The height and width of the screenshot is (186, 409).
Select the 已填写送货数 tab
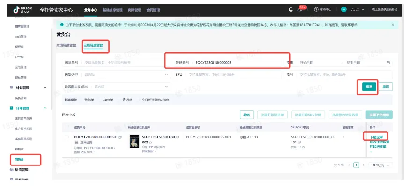coord(93,45)
